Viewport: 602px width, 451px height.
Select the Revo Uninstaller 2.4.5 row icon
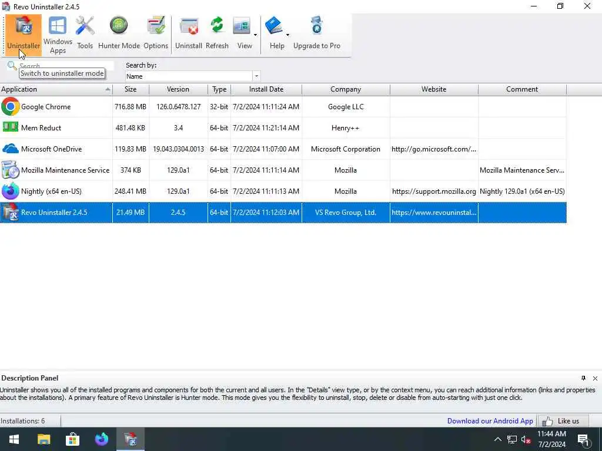point(11,212)
